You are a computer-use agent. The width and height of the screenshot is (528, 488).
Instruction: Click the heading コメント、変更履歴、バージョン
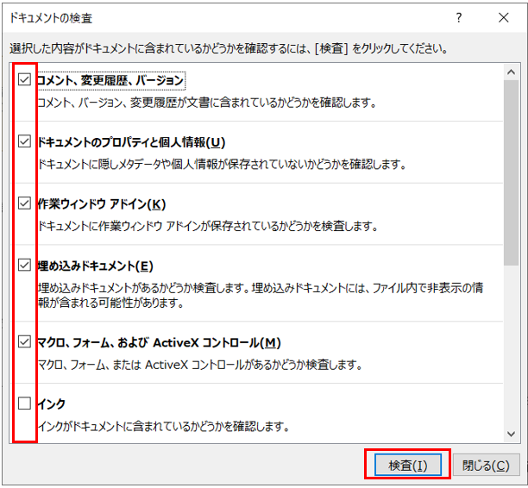pyautogui.click(x=110, y=80)
